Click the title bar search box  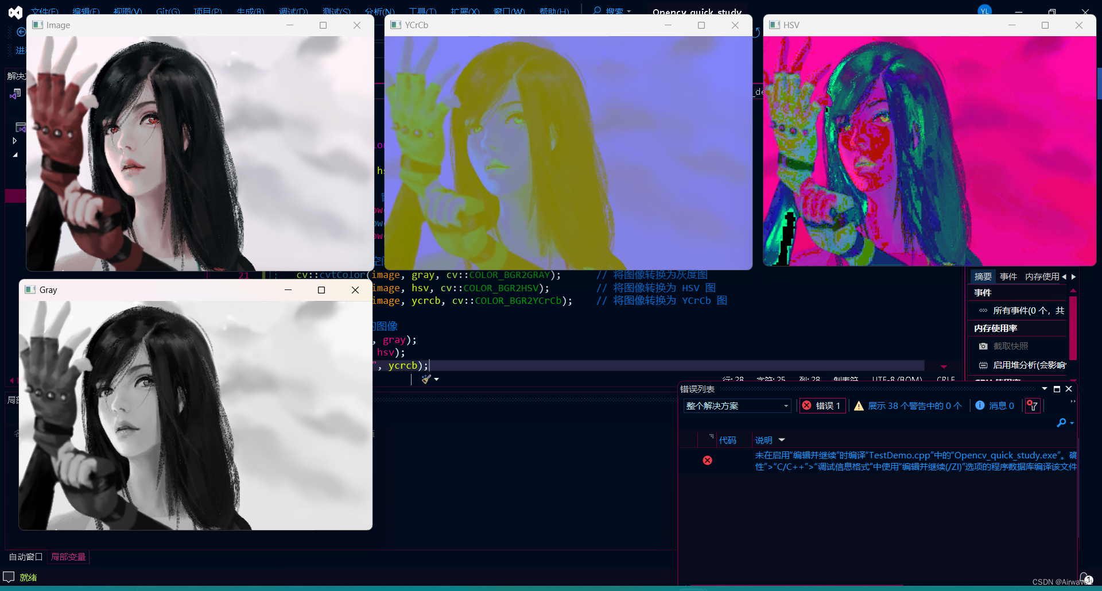[612, 11]
